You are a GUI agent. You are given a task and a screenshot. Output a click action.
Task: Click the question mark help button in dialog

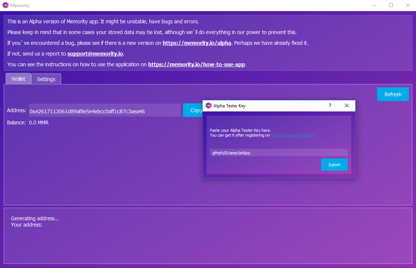[330, 105]
